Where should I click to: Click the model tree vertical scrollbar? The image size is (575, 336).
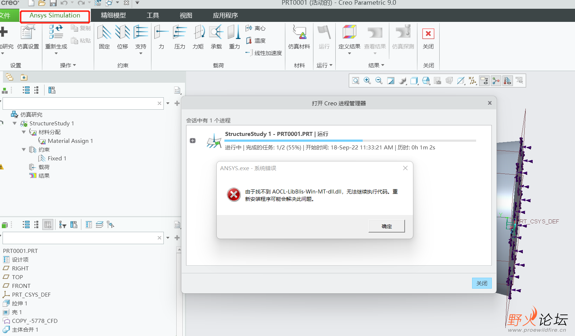[x=179, y=292]
